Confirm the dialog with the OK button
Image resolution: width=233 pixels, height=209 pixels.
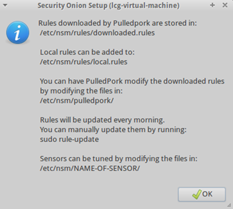click(202, 194)
